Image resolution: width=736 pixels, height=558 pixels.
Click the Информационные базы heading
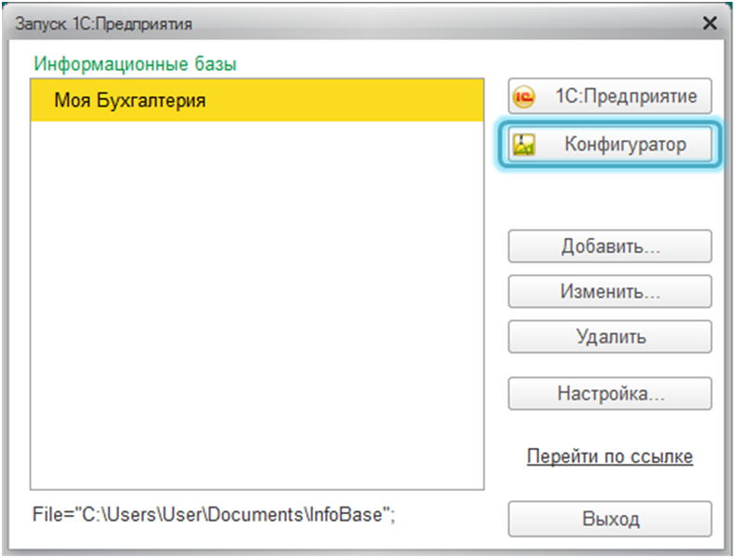135,63
